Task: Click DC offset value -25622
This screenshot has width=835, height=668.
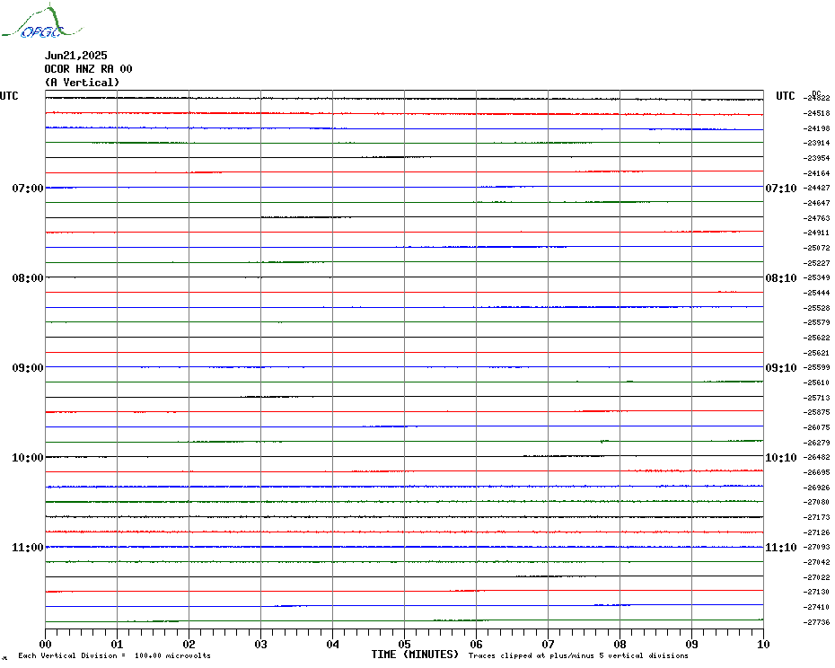Action: (x=817, y=338)
